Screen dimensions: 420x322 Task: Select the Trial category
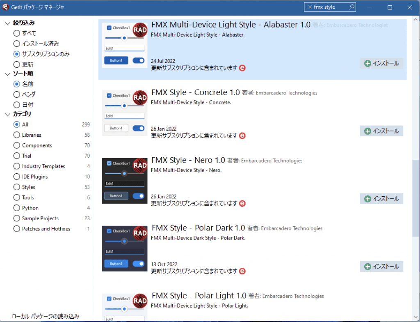coord(23,156)
